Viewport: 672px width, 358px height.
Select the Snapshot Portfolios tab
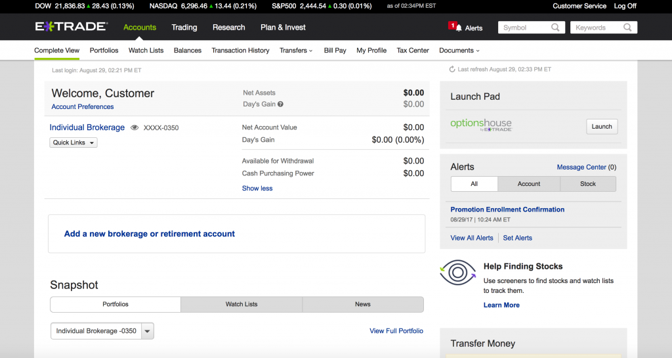115,304
